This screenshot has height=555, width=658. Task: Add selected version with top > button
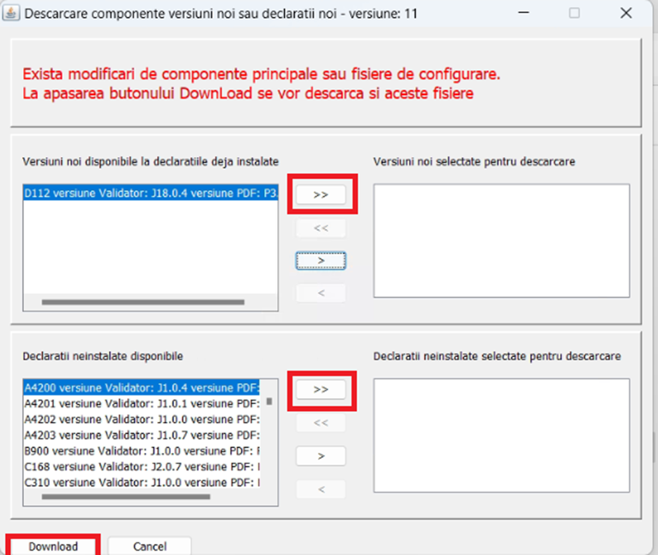(x=321, y=260)
